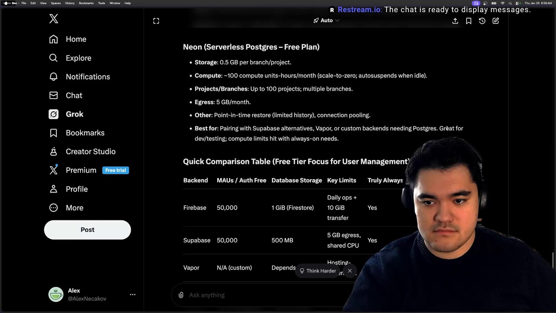Click the 'Egress: 5 GB/month.' bullet
This screenshot has width=556, height=313.
click(222, 102)
